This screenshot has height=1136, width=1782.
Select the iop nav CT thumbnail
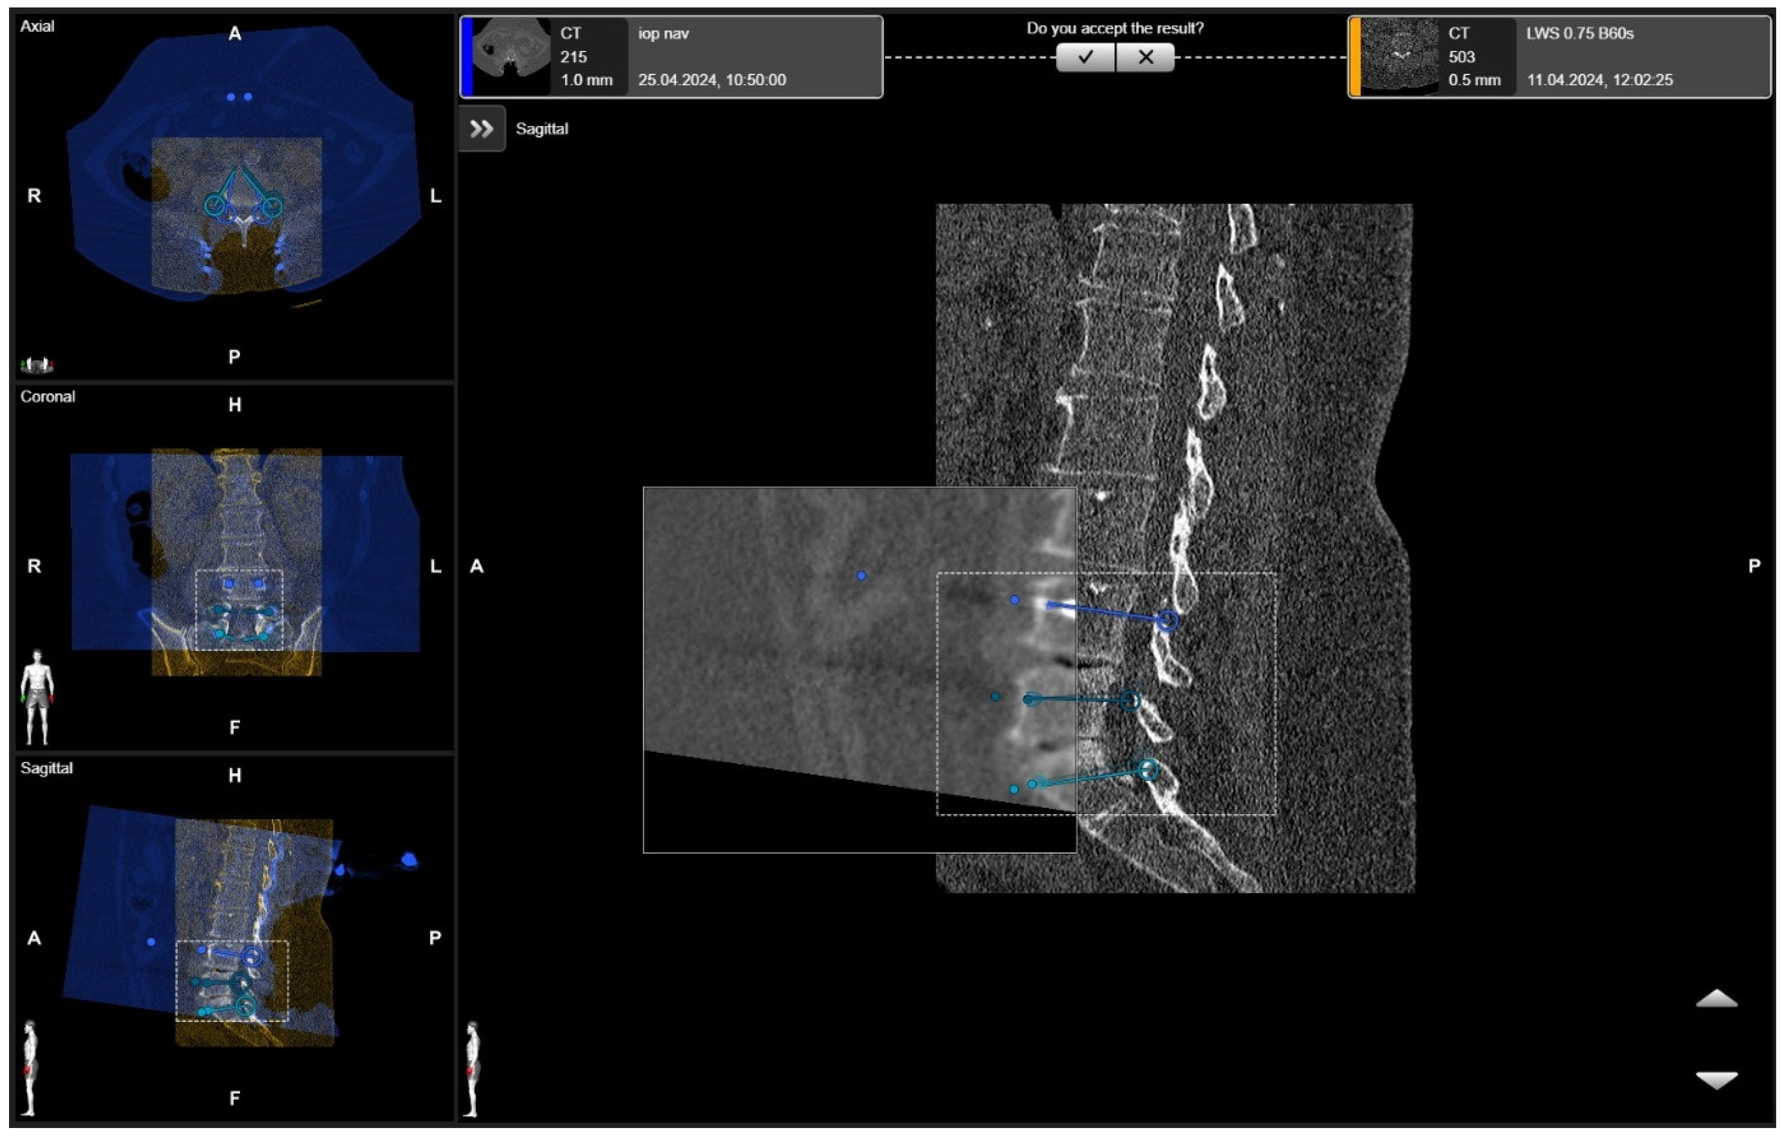click(x=512, y=57)
